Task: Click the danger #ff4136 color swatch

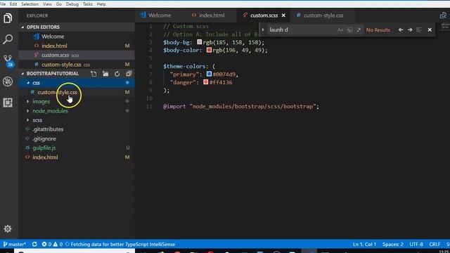Action: pos(206,82)
